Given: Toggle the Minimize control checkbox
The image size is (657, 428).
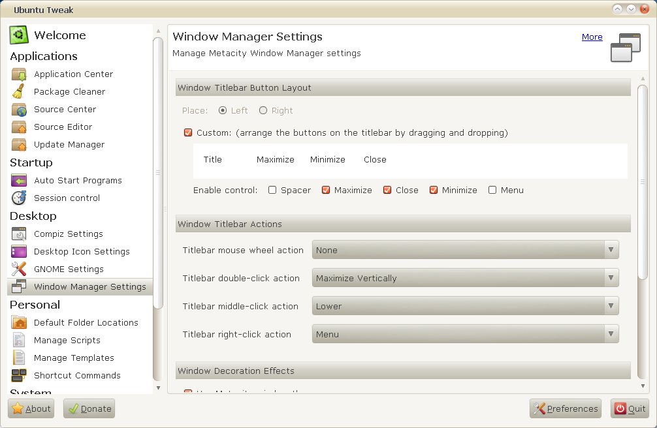Looking at the screenshot, I should point(434,190).
